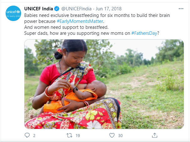
Task: Expand the tweet's attached photo
Action: tap(104, 84)
